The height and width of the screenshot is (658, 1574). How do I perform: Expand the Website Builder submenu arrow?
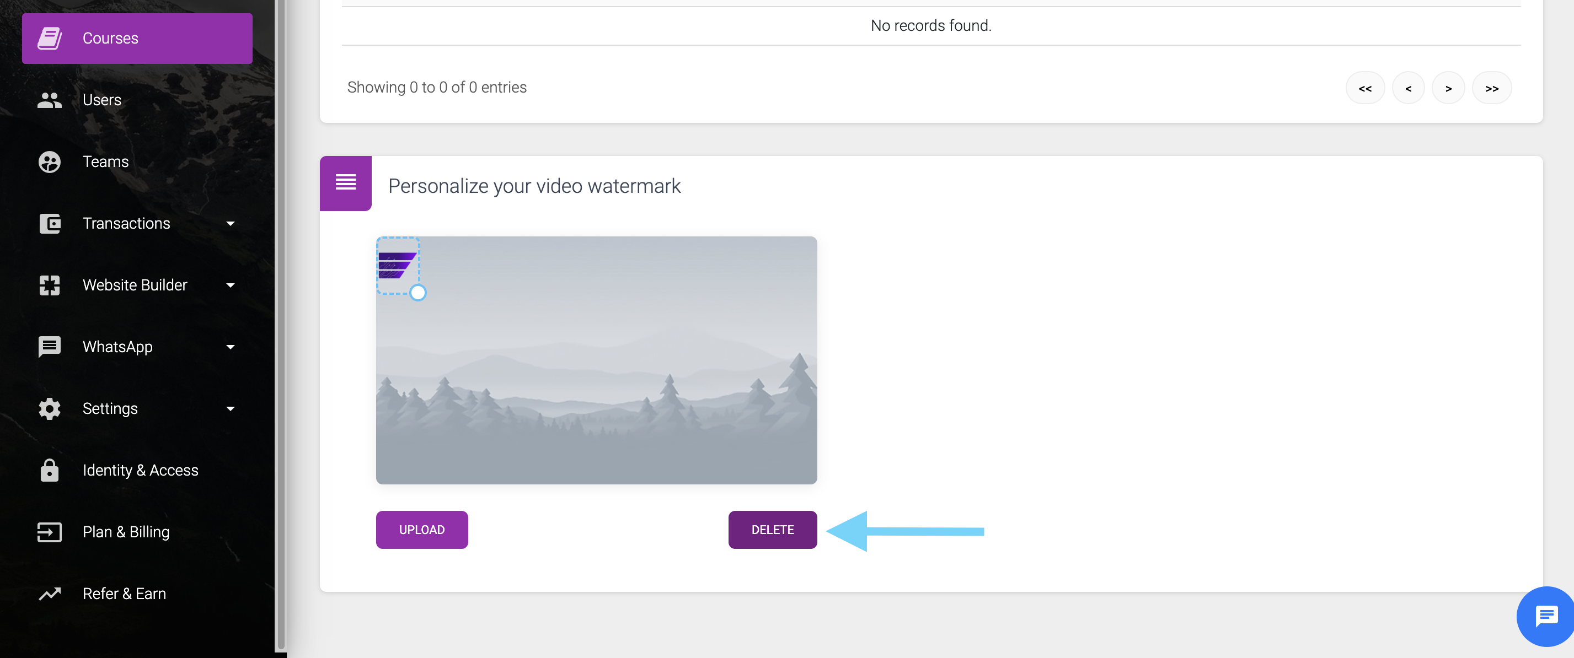[231, 285]
